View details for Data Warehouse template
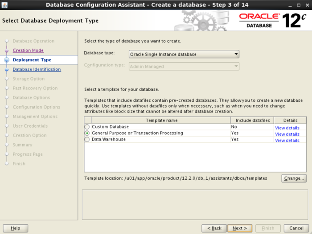The width and height of the screenshot is (312, 234). click(287, 141)
